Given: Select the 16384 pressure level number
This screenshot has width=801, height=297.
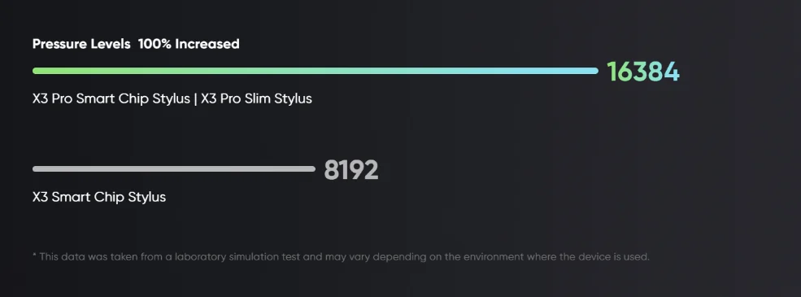Looking at the screenshot, I should pyautogui.click(x=643, y=72).
